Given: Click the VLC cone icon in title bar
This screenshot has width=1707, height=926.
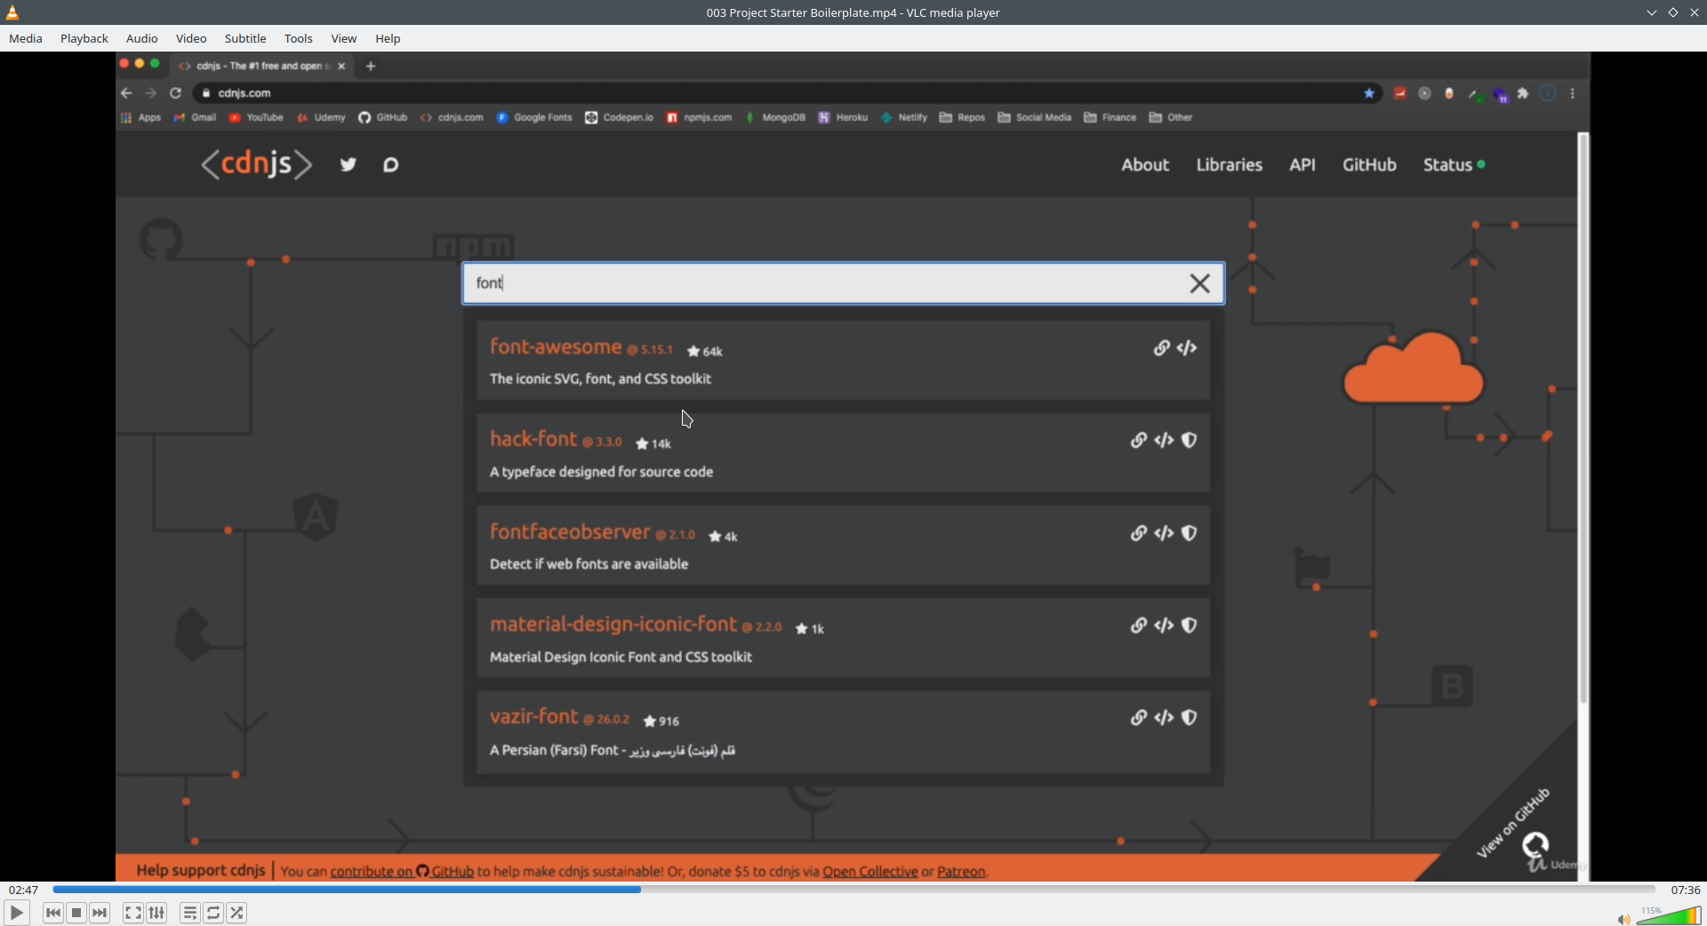Looking at the screenshot, I should coord(12,12).
